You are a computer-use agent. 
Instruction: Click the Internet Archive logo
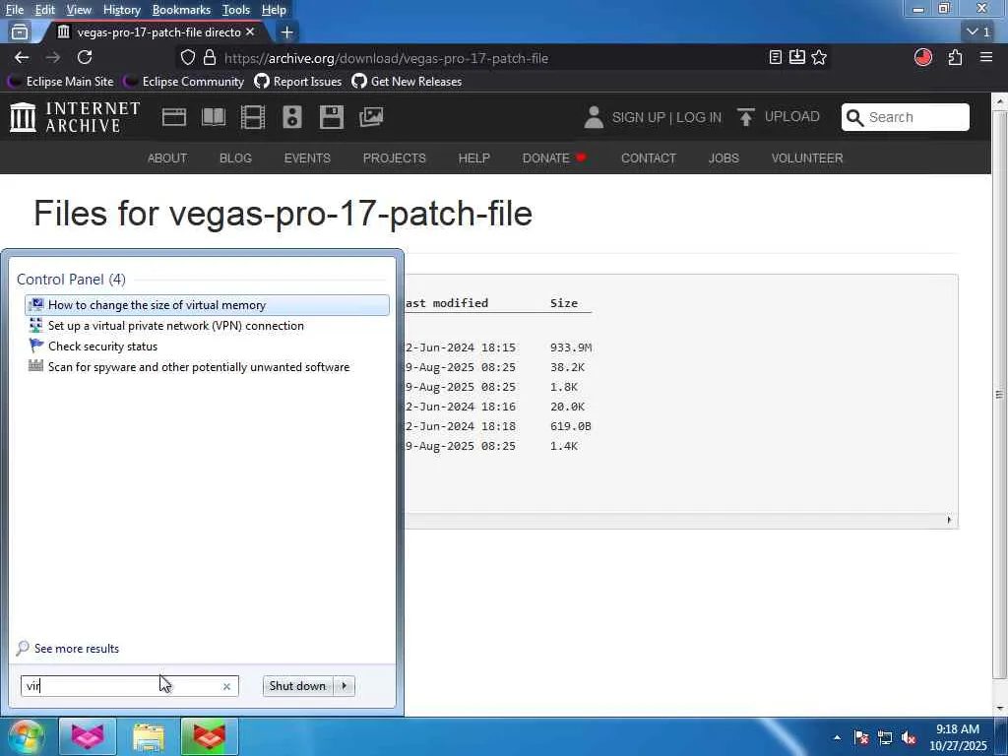coord(75,117)
